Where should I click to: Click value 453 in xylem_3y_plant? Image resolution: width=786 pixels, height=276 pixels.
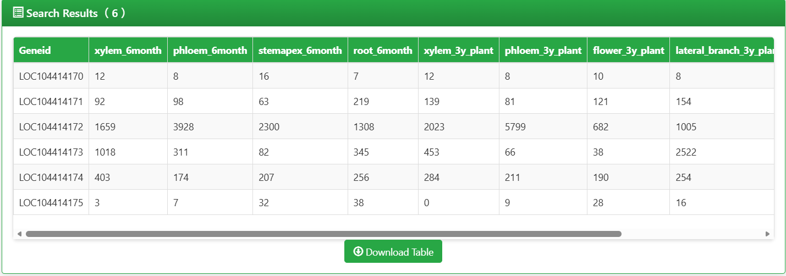coord(432,152)
